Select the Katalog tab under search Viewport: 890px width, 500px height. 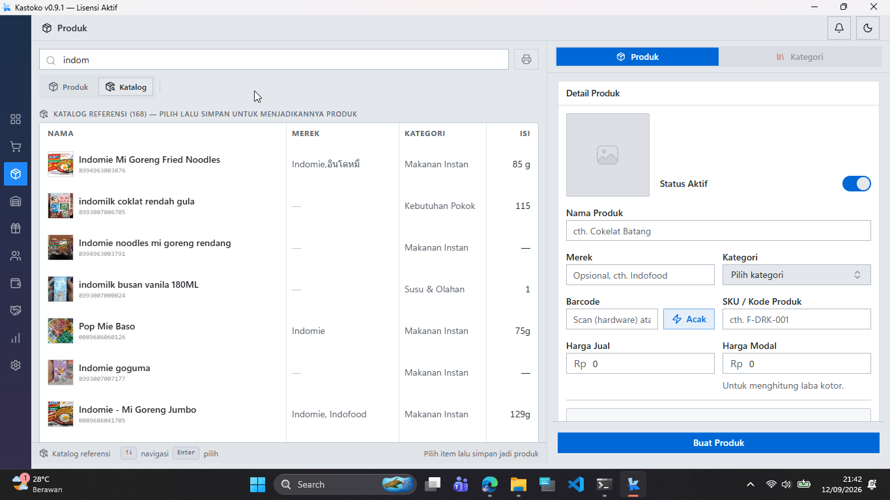(126, 87)
